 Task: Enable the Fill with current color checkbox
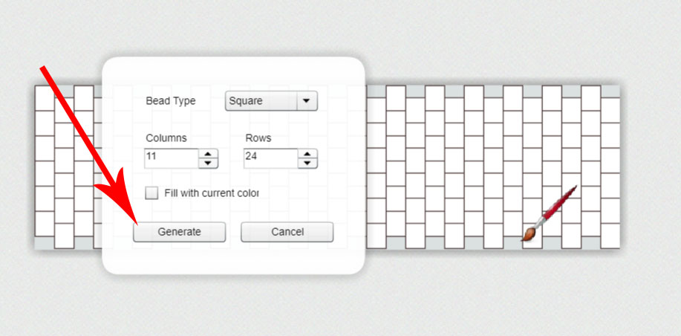pos(151,193)
